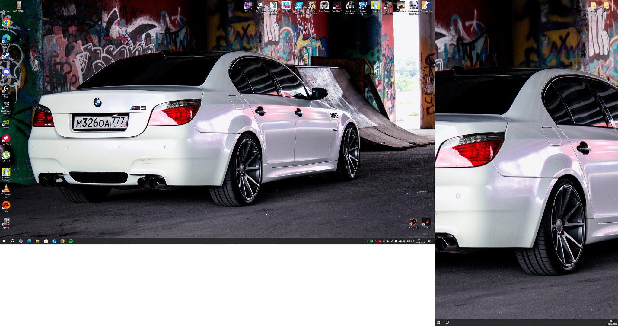Open Windows Security tray icon
Viewport: 618px width, 326px height.
396,241
